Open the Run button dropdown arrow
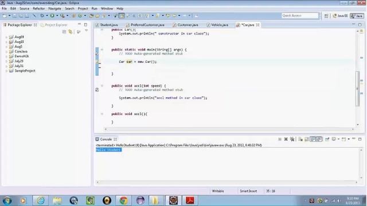This screenshot has width=367, height=206. (x=57, y=15)
